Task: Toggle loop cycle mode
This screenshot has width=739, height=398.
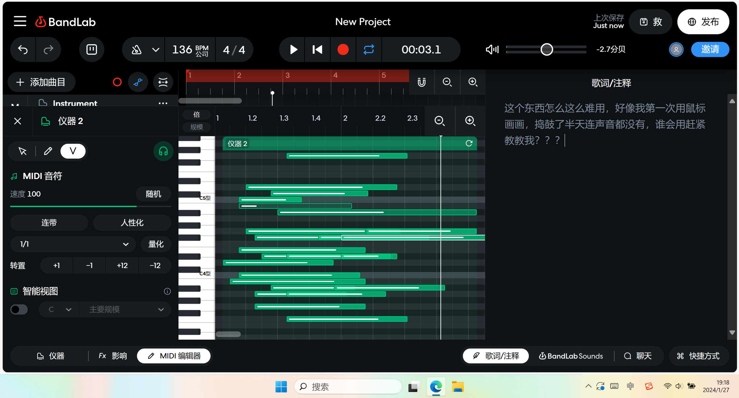Action: click(369, 49)
